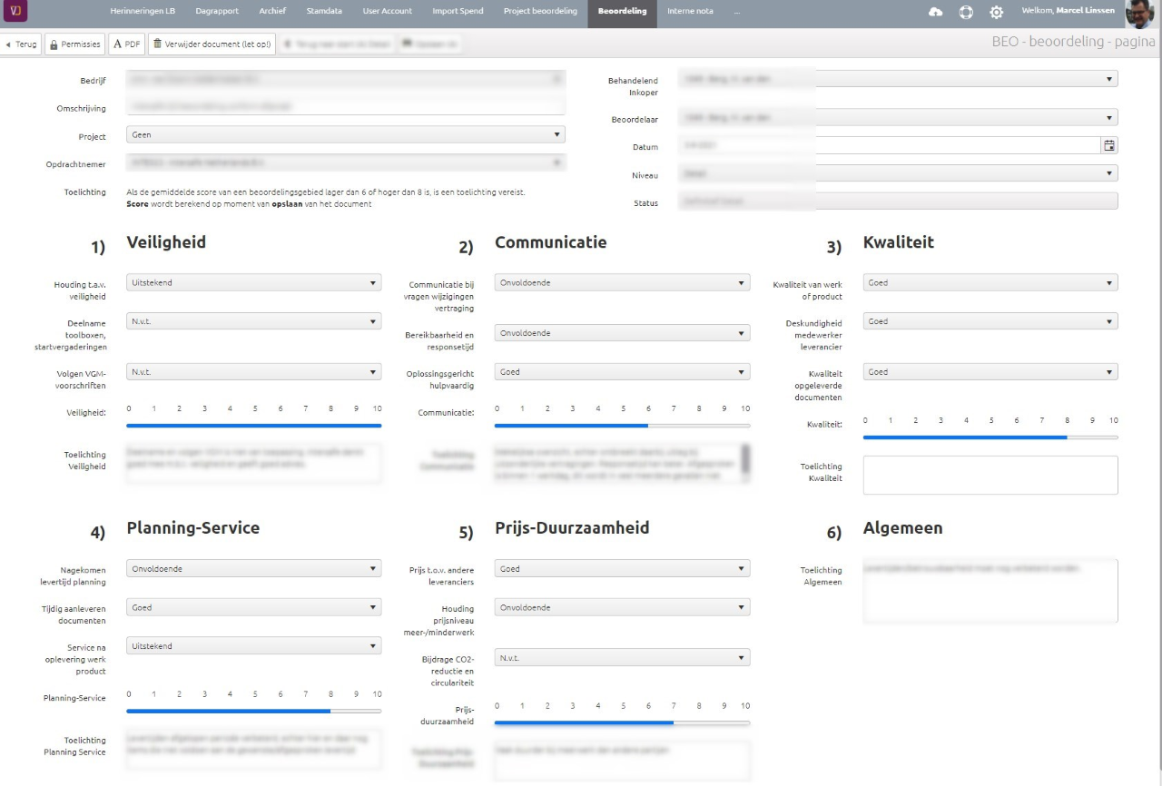Open Kwaliteit van werk of product dropdown
Viewport: 1162px width, 786px height.
990,282
